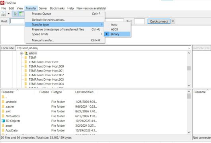The width and height of the screenshot is (211, 143).
Task: Open Manual transfer dialog
Action: 65,40
